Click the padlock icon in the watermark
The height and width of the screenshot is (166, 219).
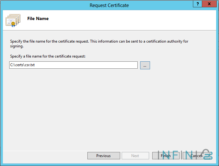[x=206, y=155]
